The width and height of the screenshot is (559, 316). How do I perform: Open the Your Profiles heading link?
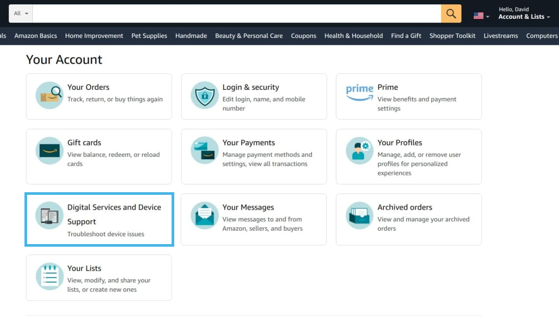(x=400, y=143)
